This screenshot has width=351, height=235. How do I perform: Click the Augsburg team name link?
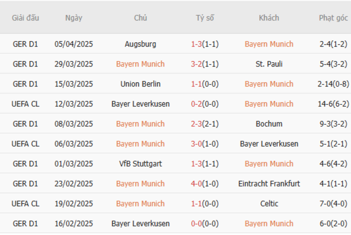140,44
